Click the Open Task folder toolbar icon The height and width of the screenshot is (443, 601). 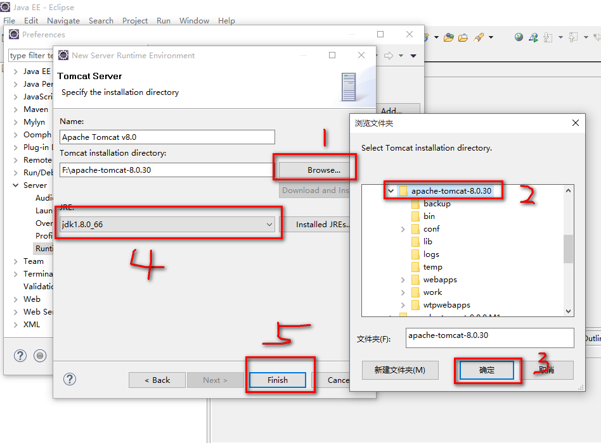(x=463, y=37)
